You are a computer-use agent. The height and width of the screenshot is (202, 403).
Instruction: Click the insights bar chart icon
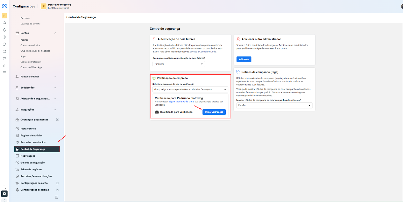coord(4,66)
